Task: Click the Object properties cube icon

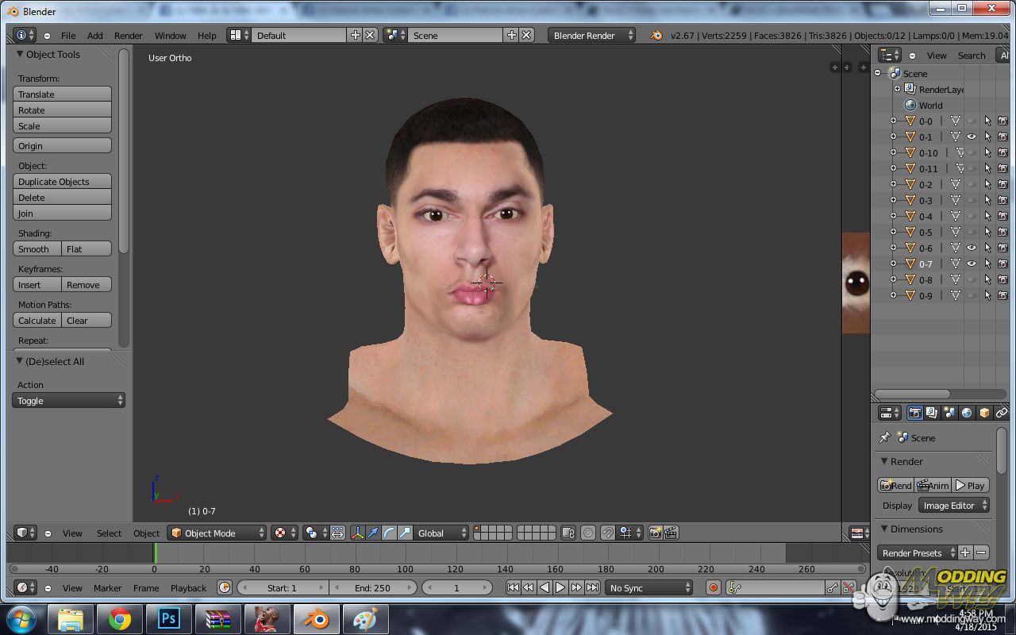Action: click(x=984, y=413)
